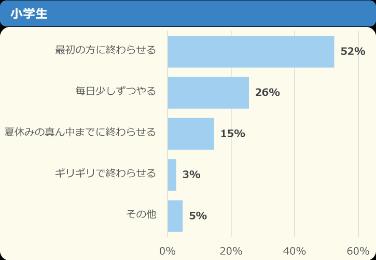Image resolution: width=376 pixels, height=260 pixels.
Task: Click the 3% bar for ギリギリで終わらせる
Action: coord(172,175)
